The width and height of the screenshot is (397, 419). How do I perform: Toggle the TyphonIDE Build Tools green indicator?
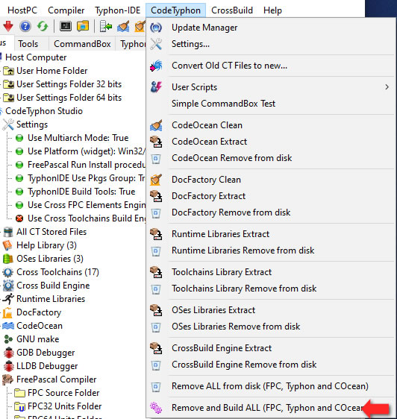(x=19, y=192)
